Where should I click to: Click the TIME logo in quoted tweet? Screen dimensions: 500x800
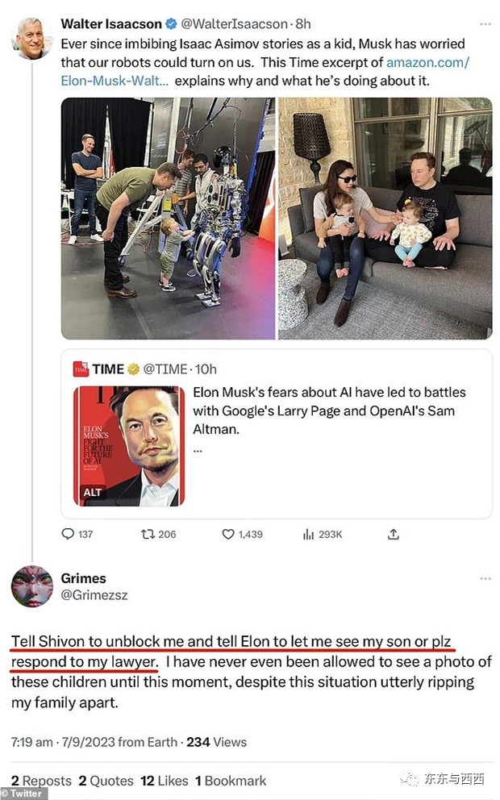point(81,369)
